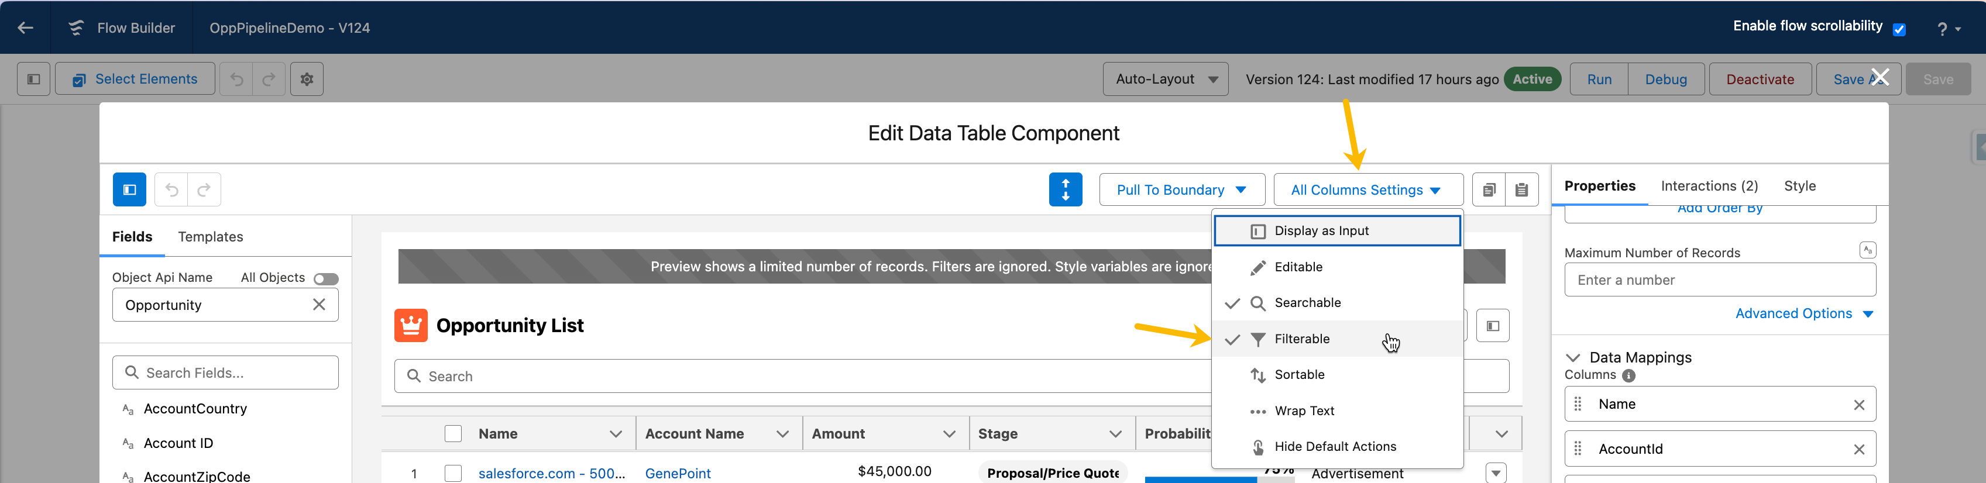Toggle the blue left panel icon in editor
Screen dimensions: 1986x483
129,189
